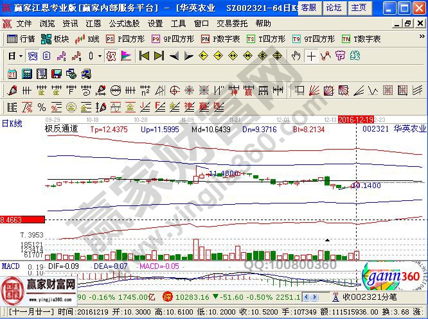This screenshot has width=428, height=319.
Task: Click the red 2016-12-19 date marker
Action: click(356, 119)
